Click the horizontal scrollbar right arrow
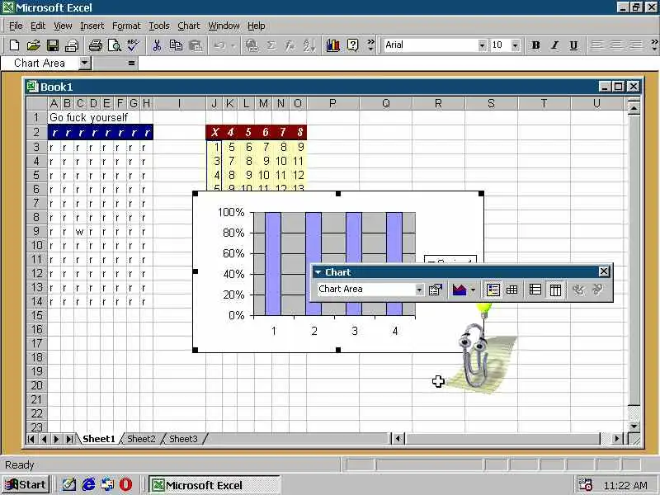Image resolution: width=660 pixels, height=495 pixels. (x=616, y=439)
